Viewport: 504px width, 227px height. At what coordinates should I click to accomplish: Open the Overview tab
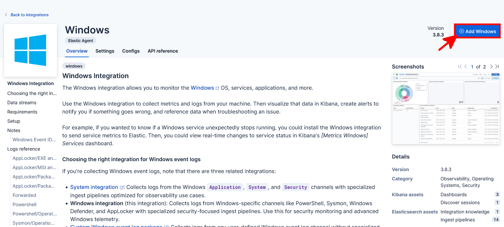pos(77,51)
